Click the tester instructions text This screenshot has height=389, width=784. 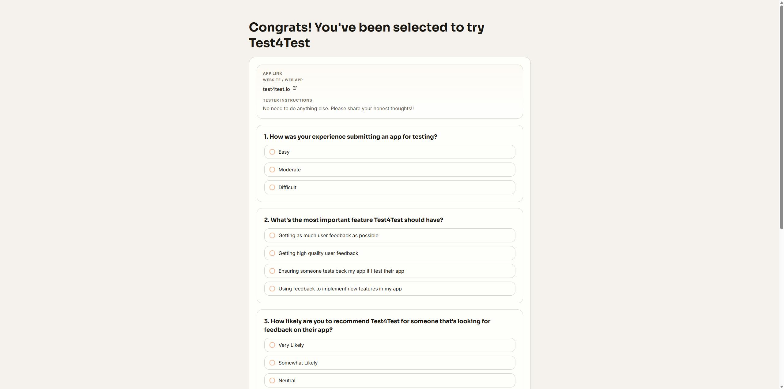[338, 108]
